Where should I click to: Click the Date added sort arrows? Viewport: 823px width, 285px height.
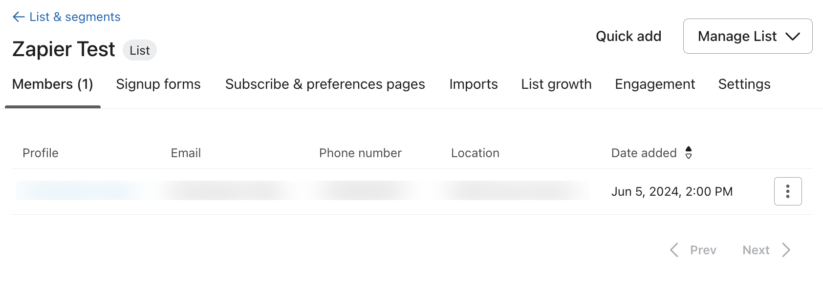coord(689,153)
